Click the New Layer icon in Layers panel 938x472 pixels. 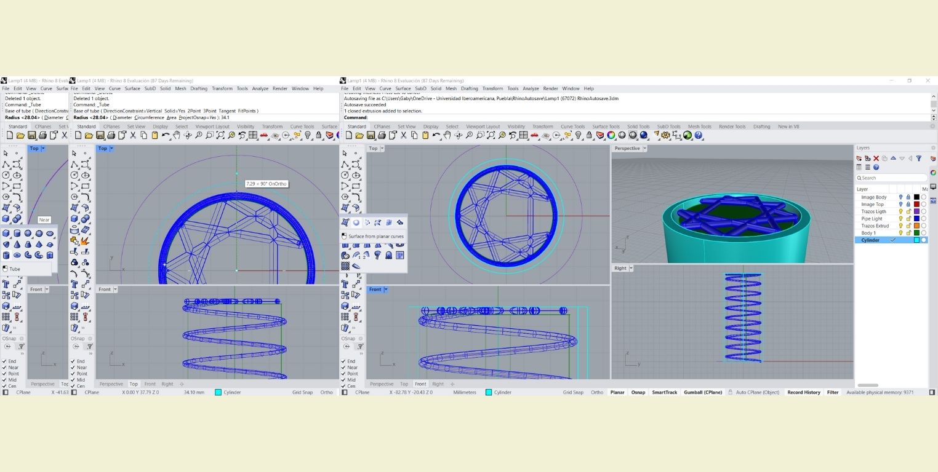[859, 159]
